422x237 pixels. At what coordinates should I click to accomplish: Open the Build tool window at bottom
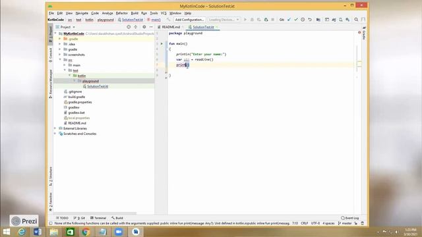[117, 218]
